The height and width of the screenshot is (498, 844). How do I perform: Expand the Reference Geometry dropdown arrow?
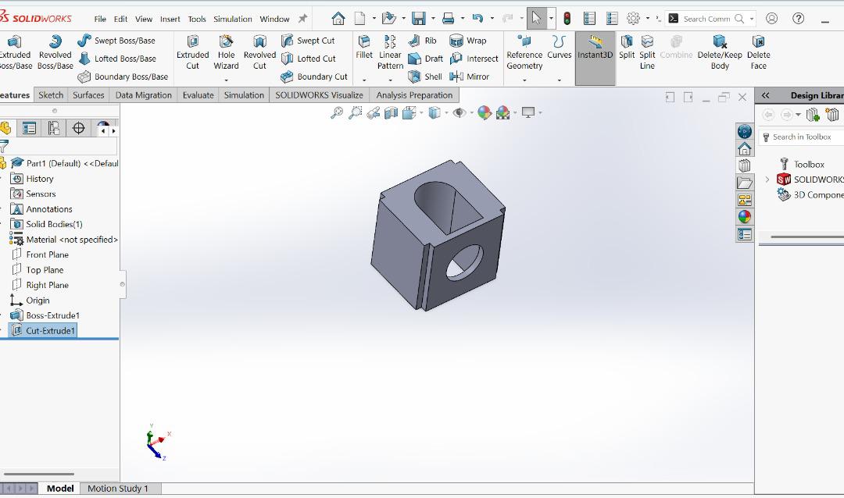point(524,80)
